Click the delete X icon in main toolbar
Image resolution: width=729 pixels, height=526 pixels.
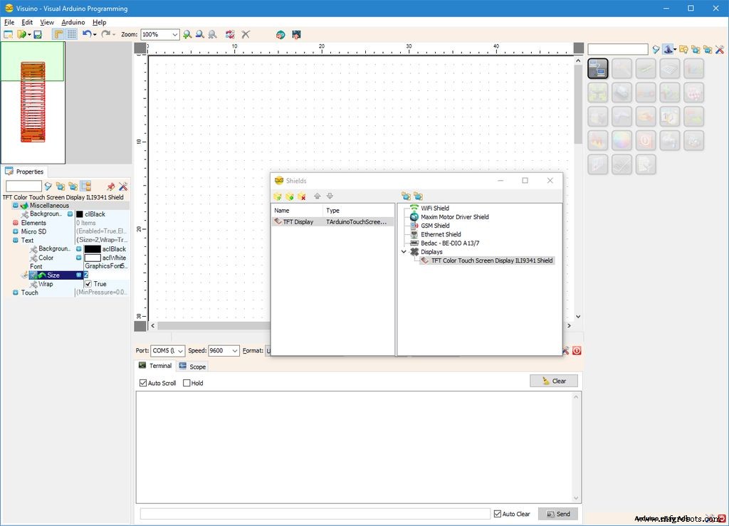(x=246, y=34)
